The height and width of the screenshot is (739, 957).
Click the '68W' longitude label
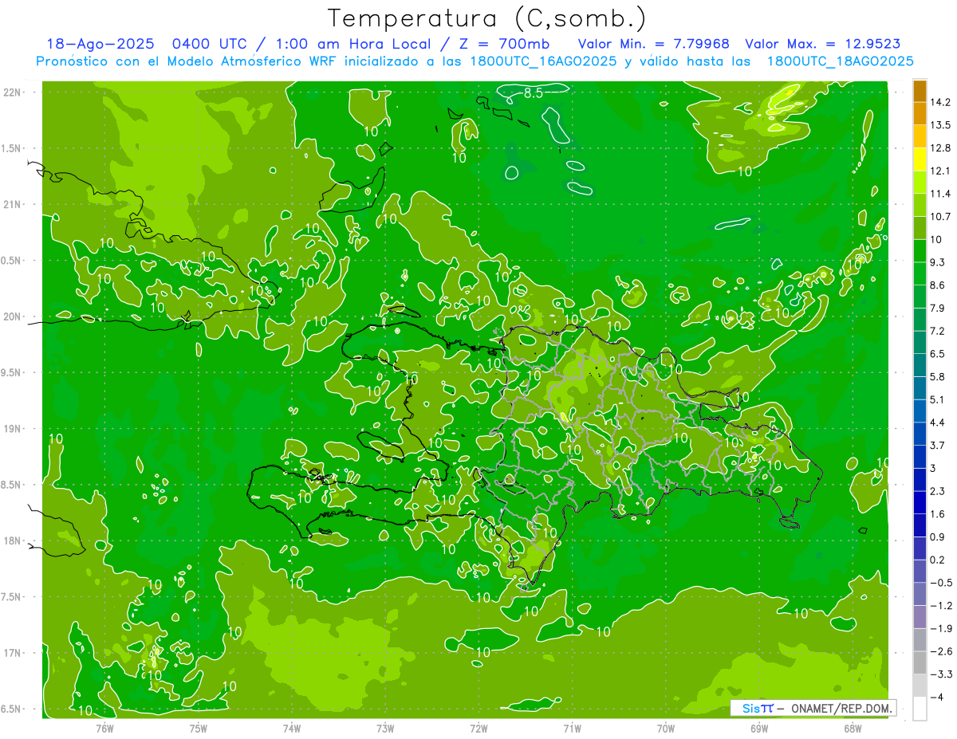853,728
